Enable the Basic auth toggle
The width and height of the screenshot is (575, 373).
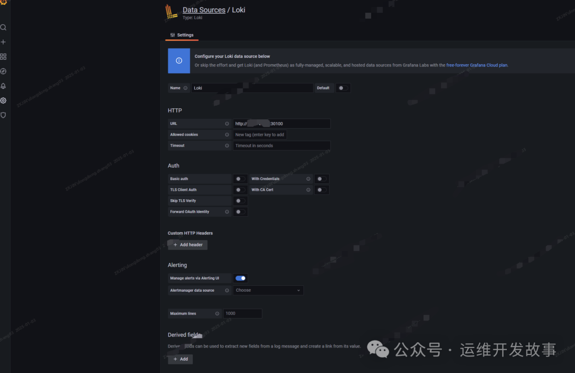[x=240, y=179]
